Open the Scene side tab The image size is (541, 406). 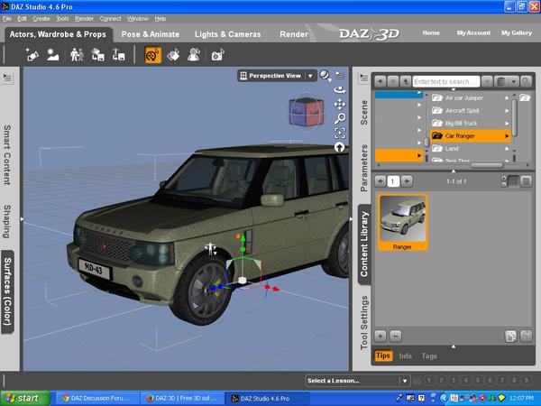(x=364, y=112)
